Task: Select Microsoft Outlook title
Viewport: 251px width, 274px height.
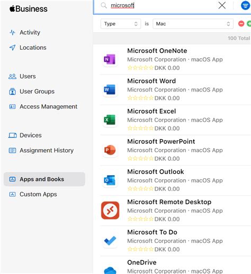Action: point(156,172)
